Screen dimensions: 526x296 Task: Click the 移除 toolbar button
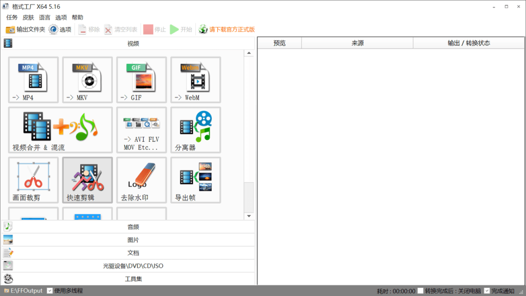[89, 29]
